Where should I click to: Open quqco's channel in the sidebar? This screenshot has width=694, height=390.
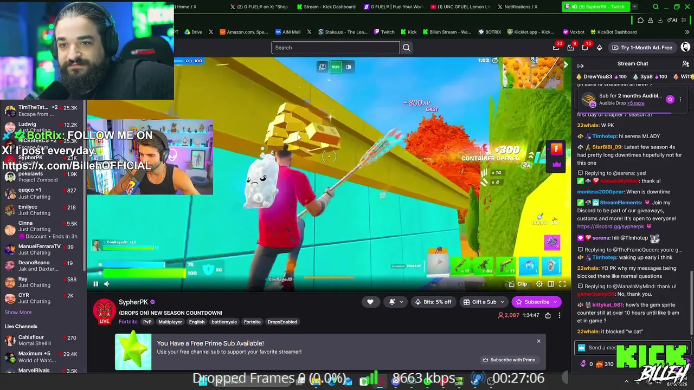(42, 193)
